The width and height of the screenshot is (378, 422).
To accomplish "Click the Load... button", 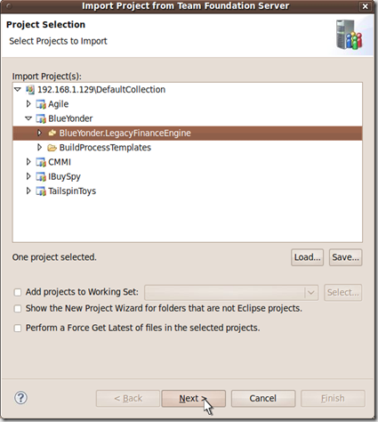I will click(x=307, y=257).
